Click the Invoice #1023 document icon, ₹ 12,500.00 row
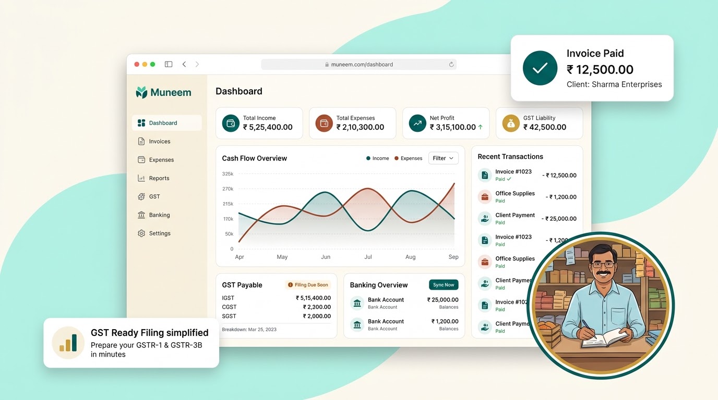Image resolution: width=718 pixels, height=400 pixels. [x=485, y=175]
